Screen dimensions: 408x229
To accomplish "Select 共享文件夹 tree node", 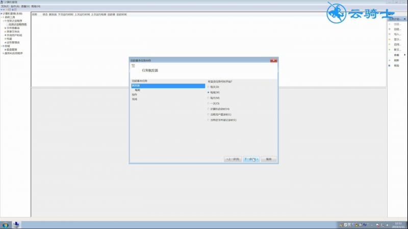I will coord(13,32).
